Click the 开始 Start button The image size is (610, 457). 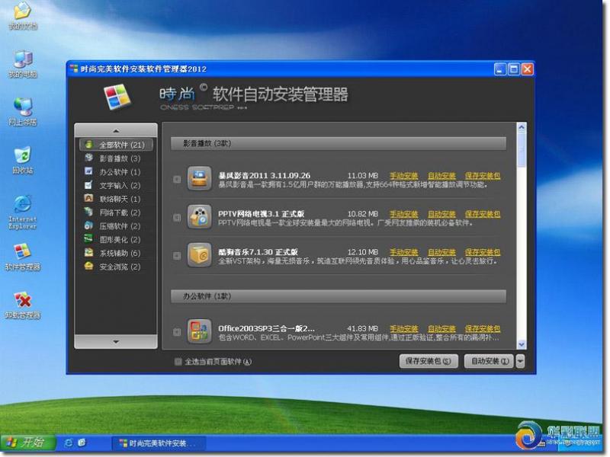click(x=26, y=443)
